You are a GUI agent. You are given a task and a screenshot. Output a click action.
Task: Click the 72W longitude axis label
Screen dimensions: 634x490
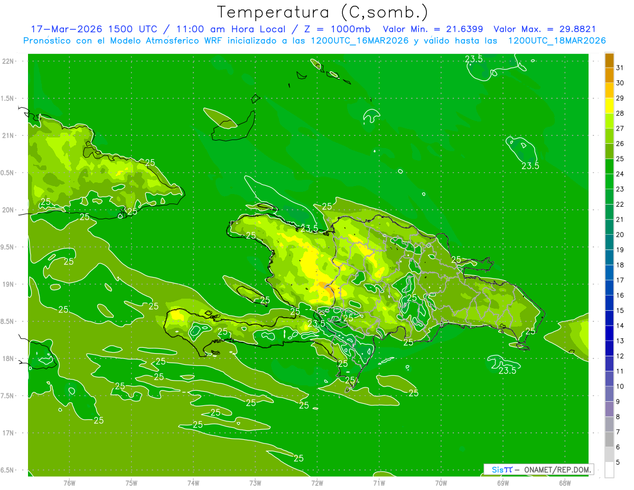[317, 483]
